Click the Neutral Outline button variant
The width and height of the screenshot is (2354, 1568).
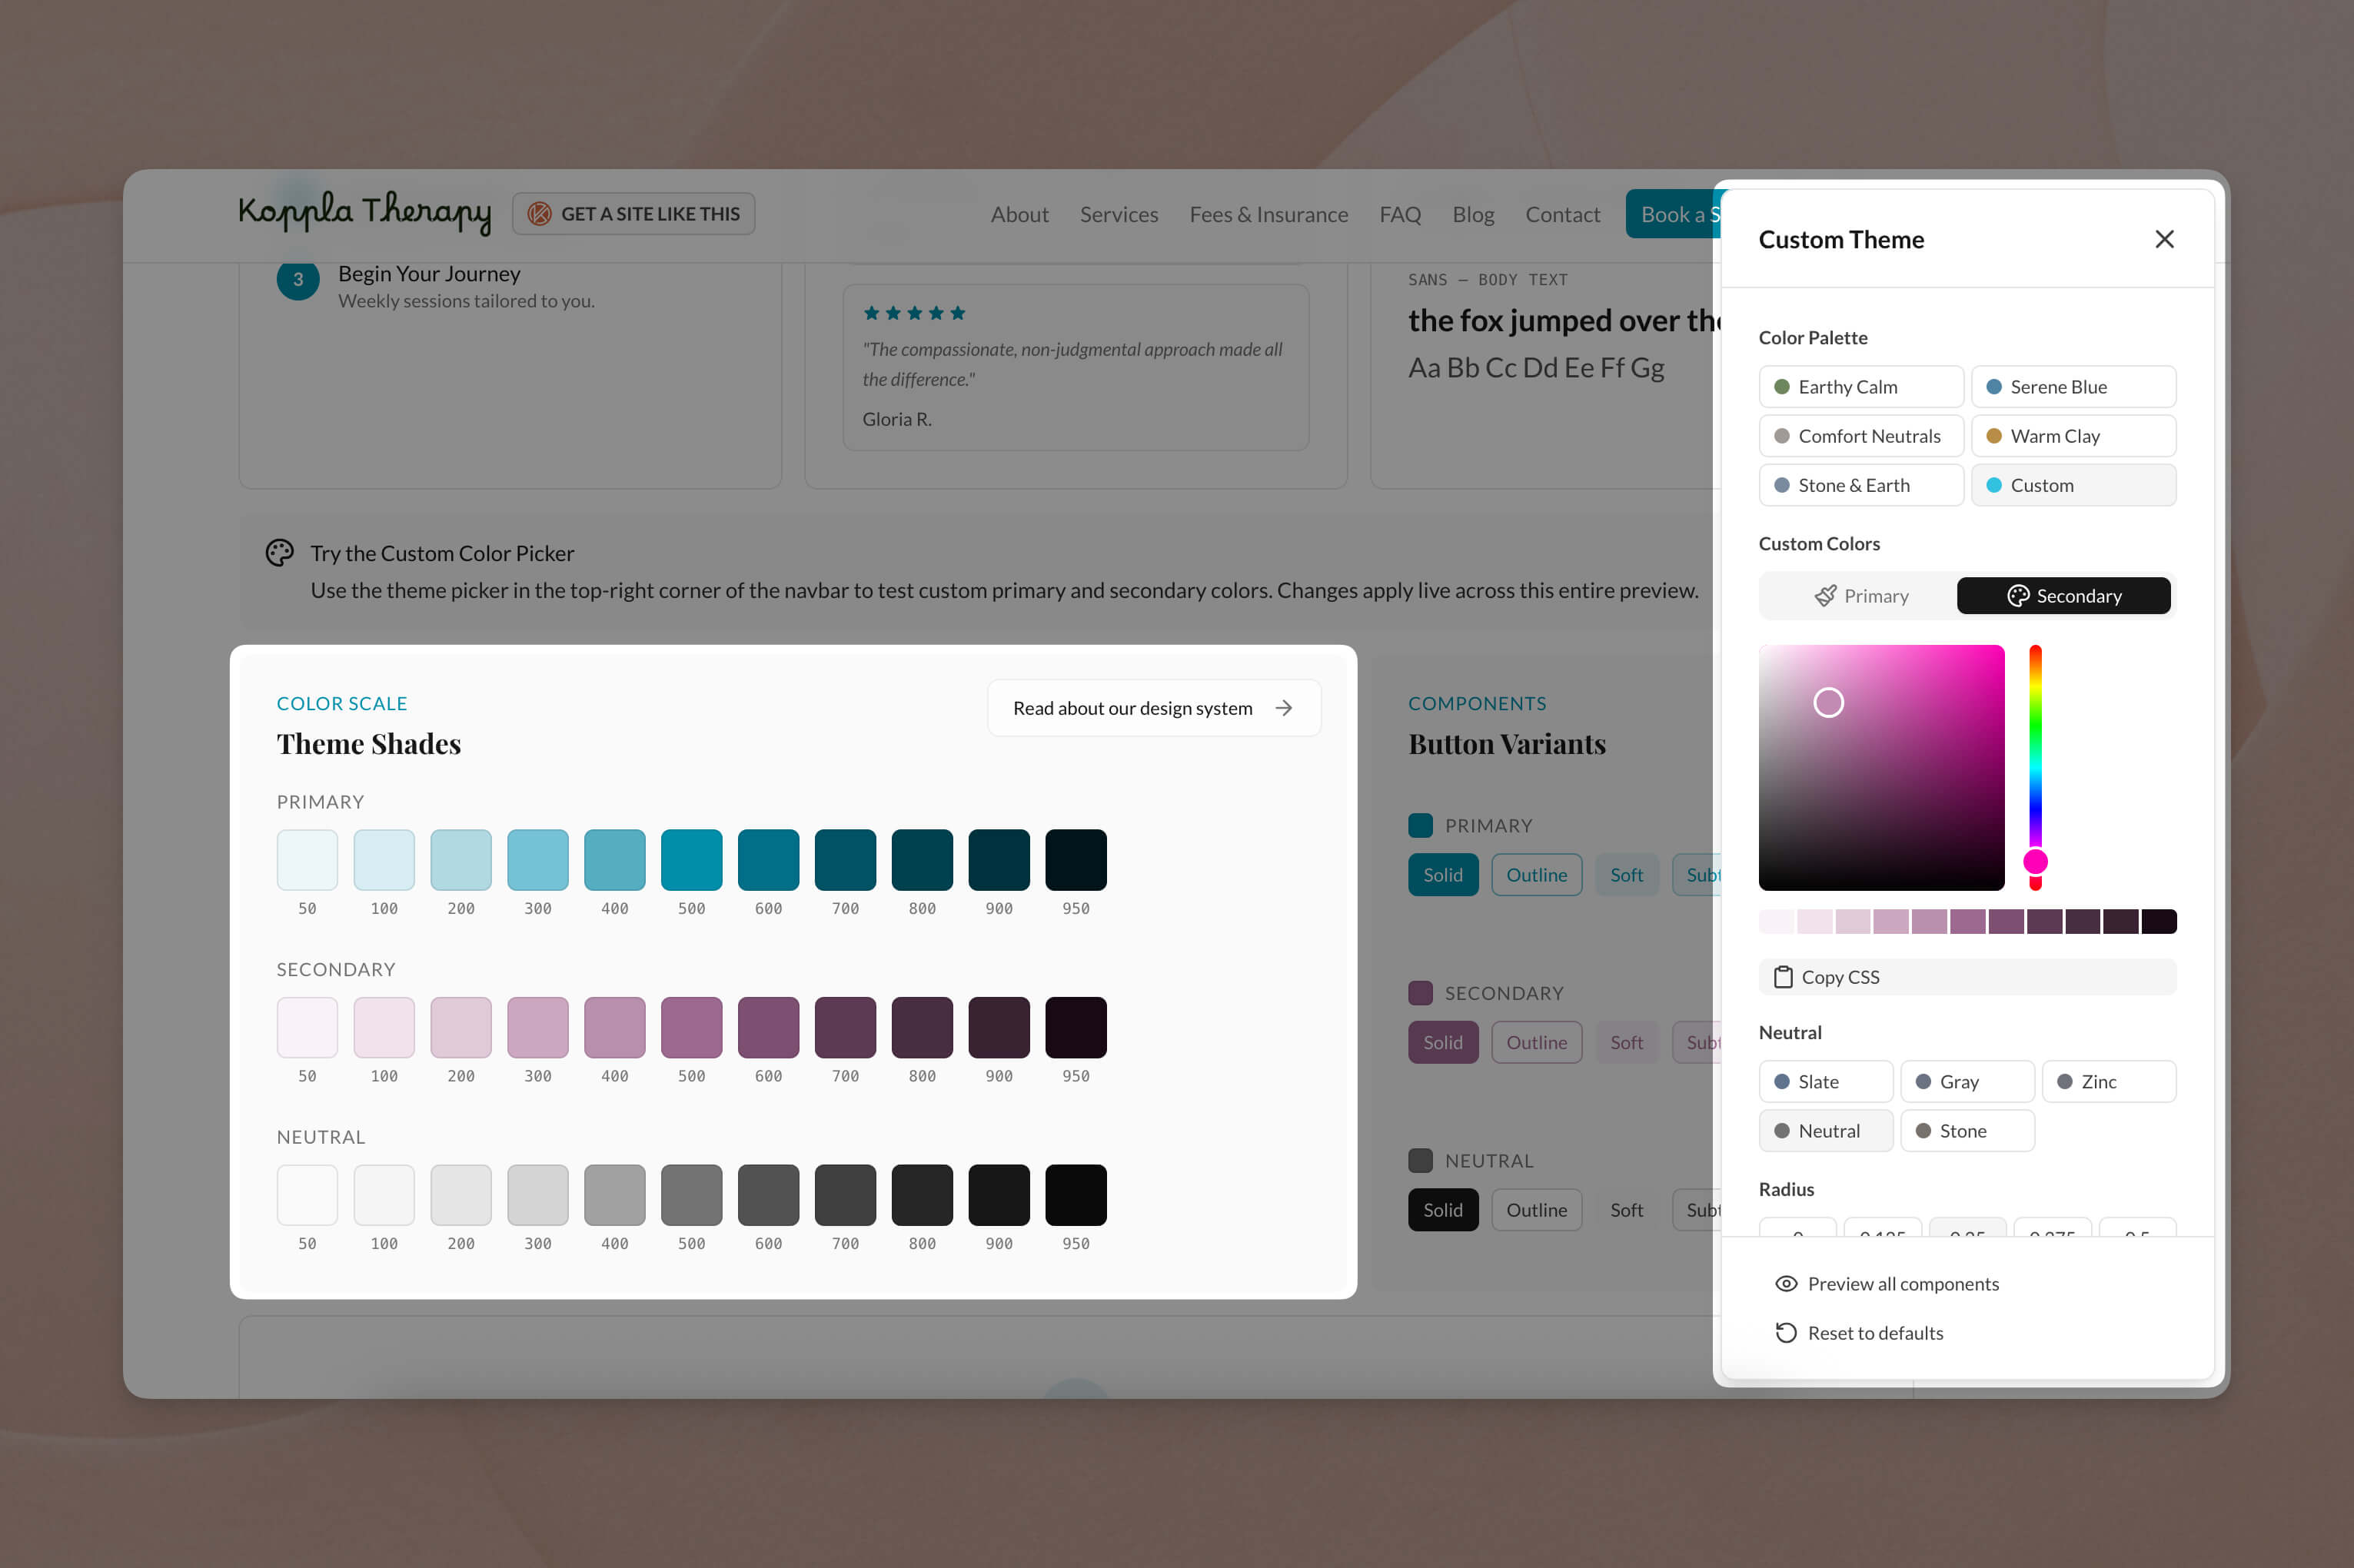pos(1536,1210)
